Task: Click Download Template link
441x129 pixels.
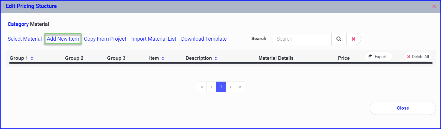Action: (x=204, y=39)
